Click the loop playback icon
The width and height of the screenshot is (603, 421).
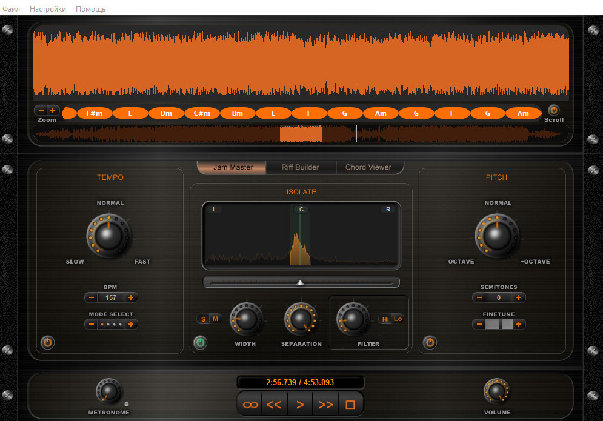coord(249,404)
